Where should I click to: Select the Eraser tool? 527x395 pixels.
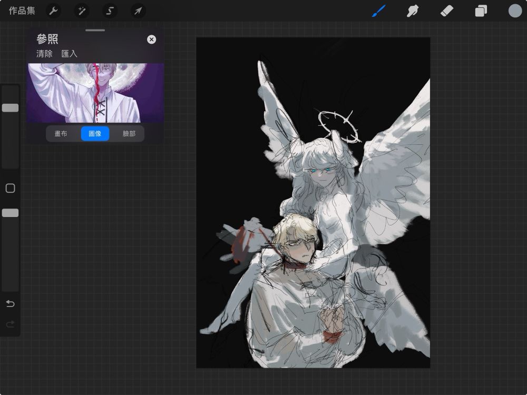pos(447,11)
